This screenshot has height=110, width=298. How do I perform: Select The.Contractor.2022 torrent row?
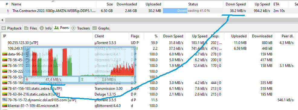tap(149, 11)
